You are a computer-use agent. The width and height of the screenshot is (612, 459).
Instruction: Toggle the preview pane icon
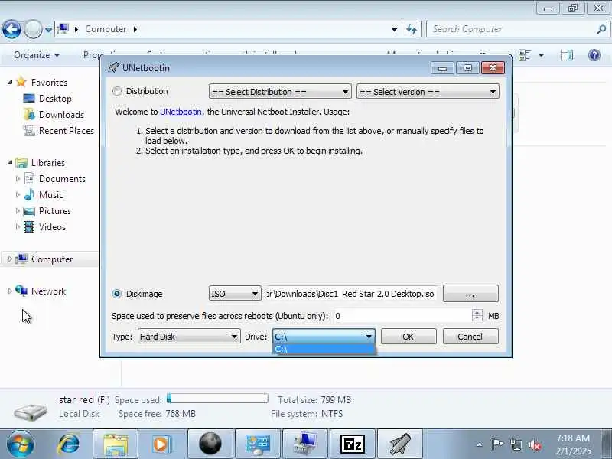point(567,55)
